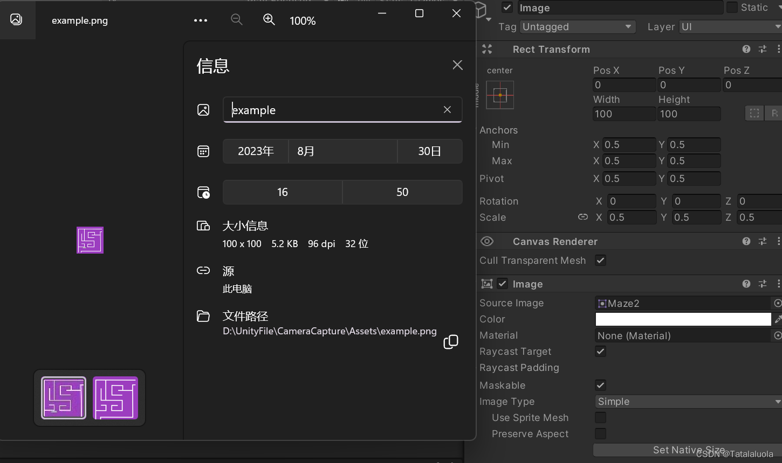Open the 2023年 year selector
The image size is (782, 463).
tap(256, 151)
